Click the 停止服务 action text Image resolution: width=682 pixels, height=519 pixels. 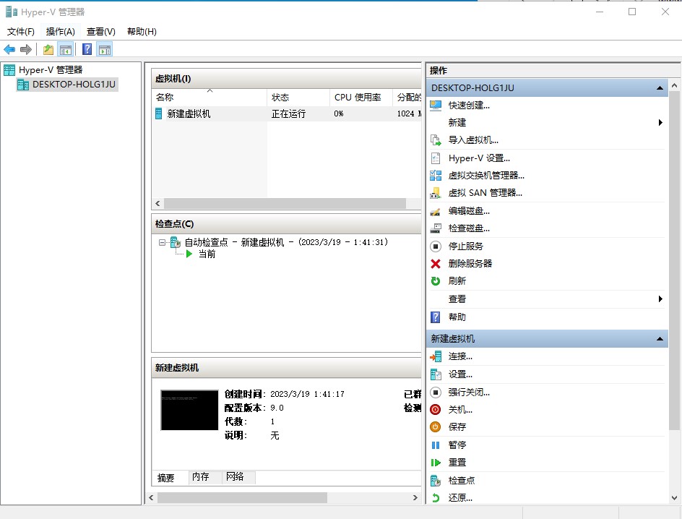(466, 246)
